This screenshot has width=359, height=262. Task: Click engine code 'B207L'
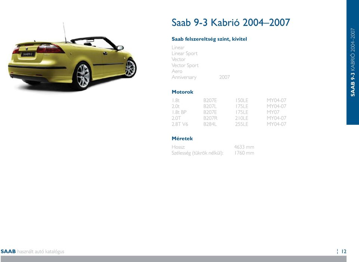click(x=210, y=106)
